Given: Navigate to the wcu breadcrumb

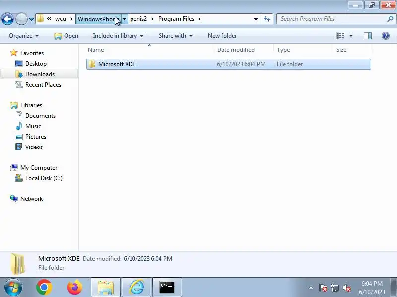Looking at the screenshot, I should click(61, 19).
